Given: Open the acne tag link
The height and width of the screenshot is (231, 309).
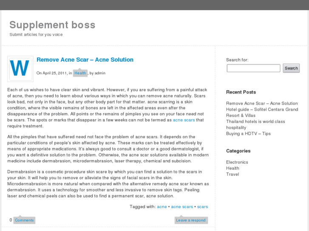Looking at the screenshot, I should tap(162, 207).
